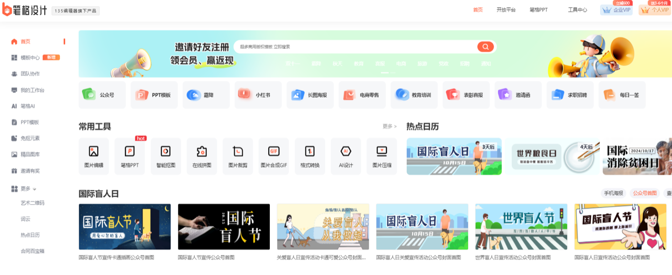Select the 表彰喜报 category tile
The width and height of the screenshot is (672, 275).
click(x=466, y=95)
